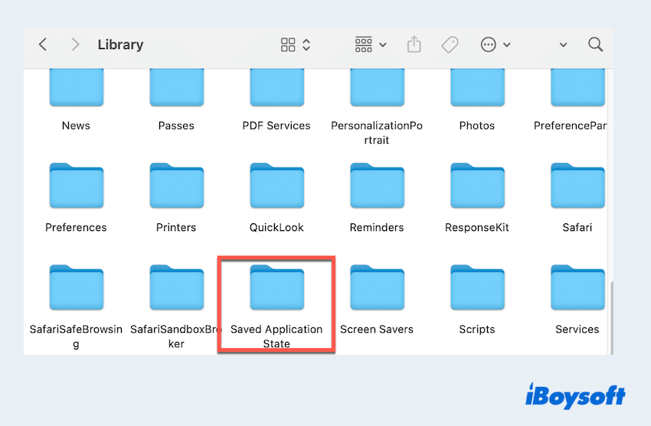The height and width of the screenshot is (426, 651).
Task: Click the SafariSafeBrowsing folder
Action: click(x=76, y=288)
